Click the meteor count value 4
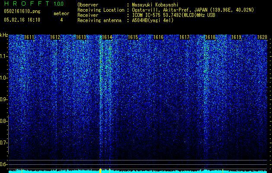The image size is (272, 173). pos(61,20)
